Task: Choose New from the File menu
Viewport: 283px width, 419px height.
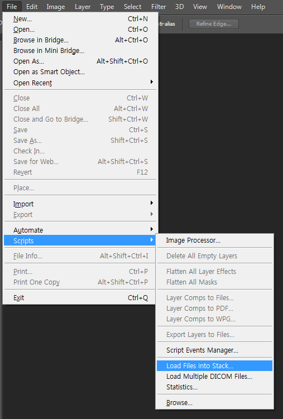Action: (80, 19)
